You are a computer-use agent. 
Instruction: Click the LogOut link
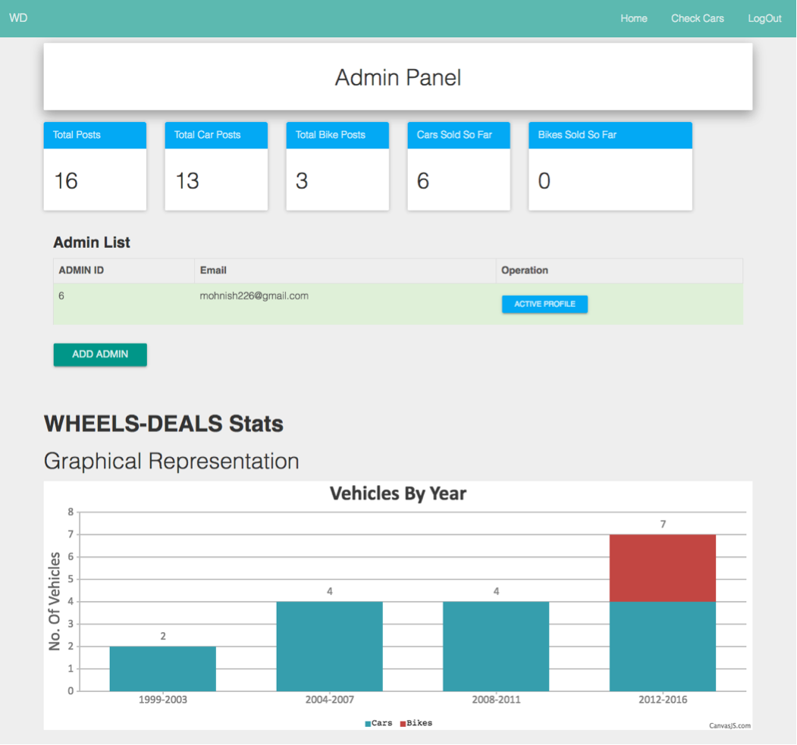tap(764, 18)
